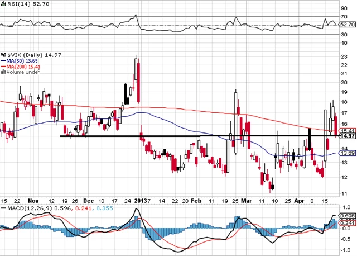Click the red 15.41 moving average price tag
This screenshot has height=256, width=357.
pyautogui.click(x=347, y=130)
